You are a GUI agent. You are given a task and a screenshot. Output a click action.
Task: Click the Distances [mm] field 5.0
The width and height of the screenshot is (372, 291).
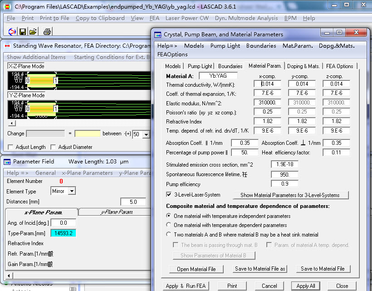133,202
